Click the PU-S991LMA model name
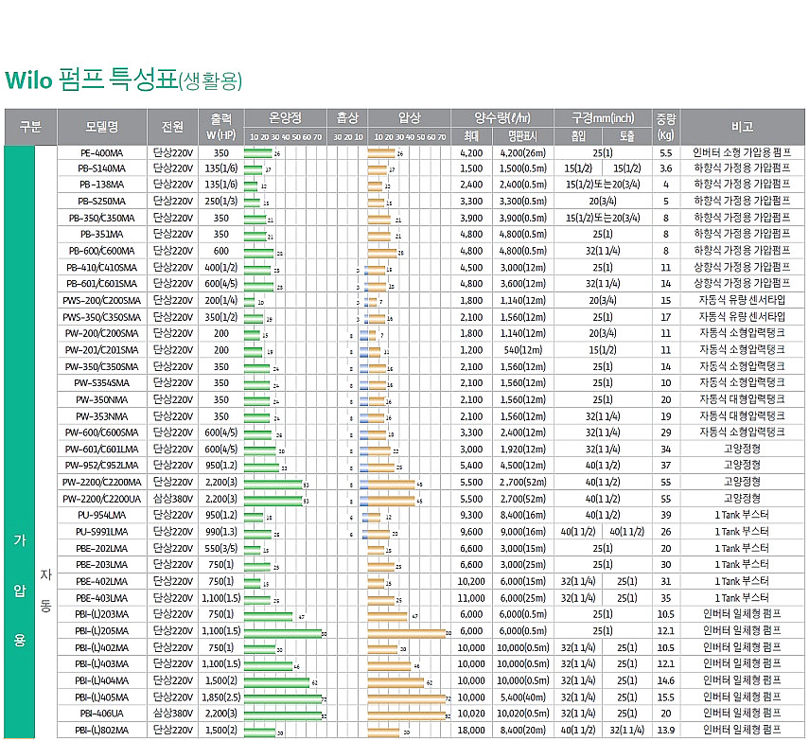The image size is (809, 741). click(x=100, y=532)
